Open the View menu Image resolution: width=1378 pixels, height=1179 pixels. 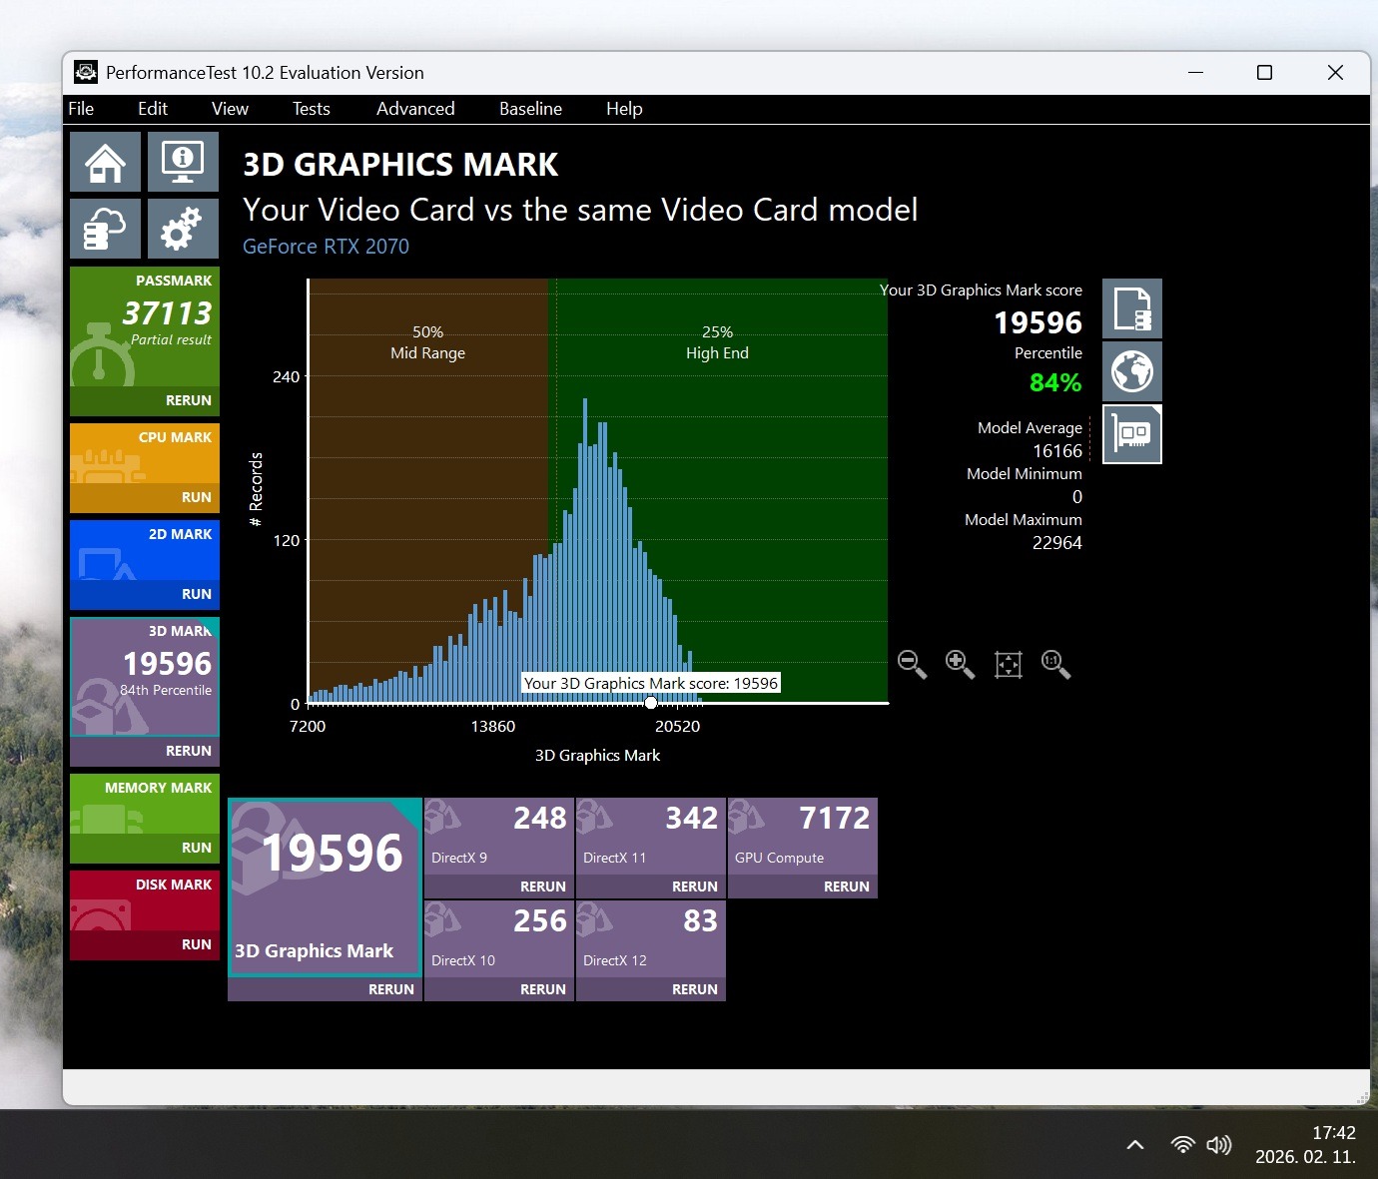[x=230, y=109]
